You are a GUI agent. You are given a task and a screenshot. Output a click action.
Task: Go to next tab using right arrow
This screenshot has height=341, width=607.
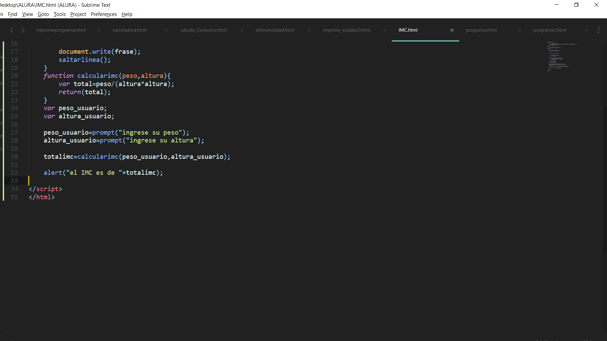23,30
